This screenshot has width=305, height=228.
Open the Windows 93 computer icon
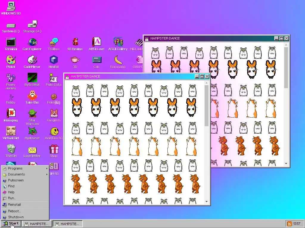point(11,8)
